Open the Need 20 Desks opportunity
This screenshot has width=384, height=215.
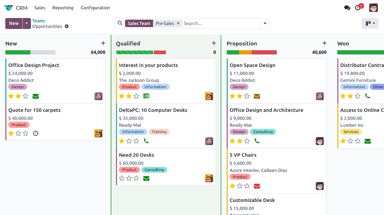click(x=137, y=155)
